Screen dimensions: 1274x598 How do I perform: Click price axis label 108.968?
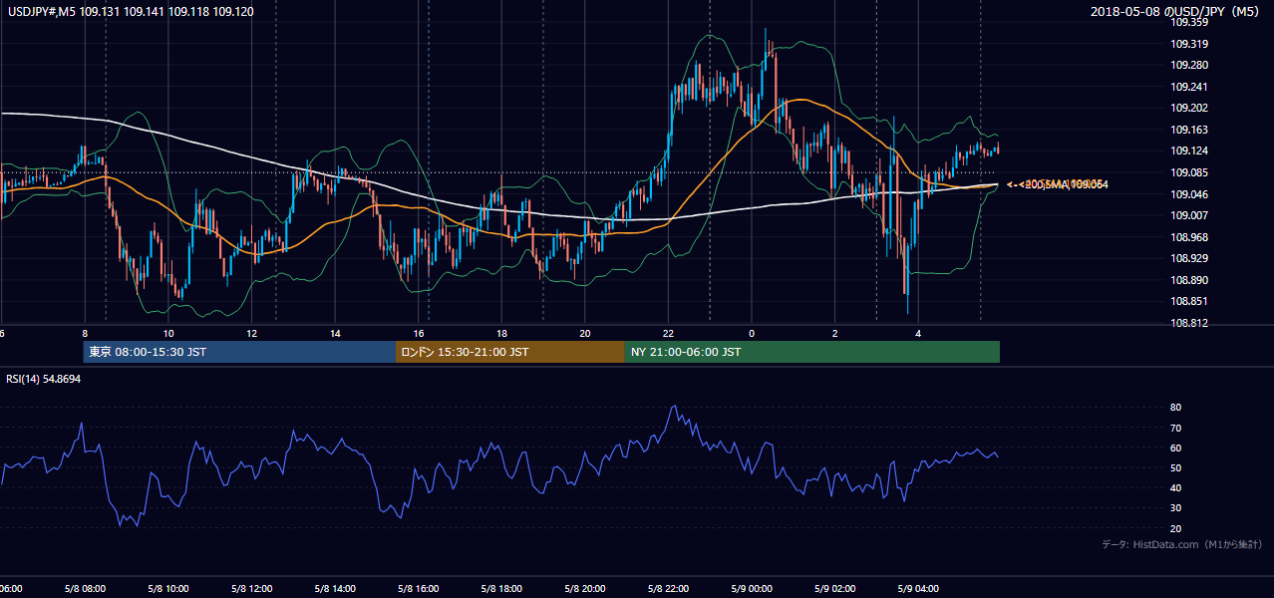pos(1190,237)
